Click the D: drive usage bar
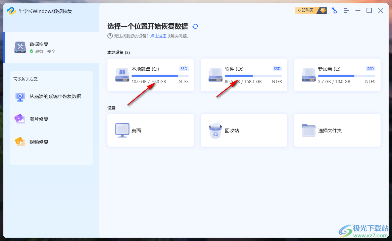392x241 pixels. coord(253,76)
